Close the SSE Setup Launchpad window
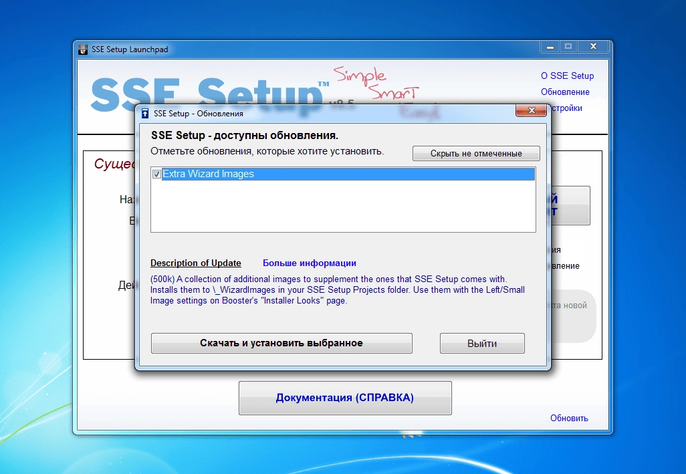Viewport: 686px width, 474px height. click(593, 46)
